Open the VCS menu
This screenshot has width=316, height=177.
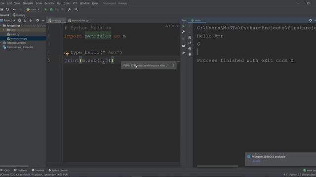tap(75, 3)
